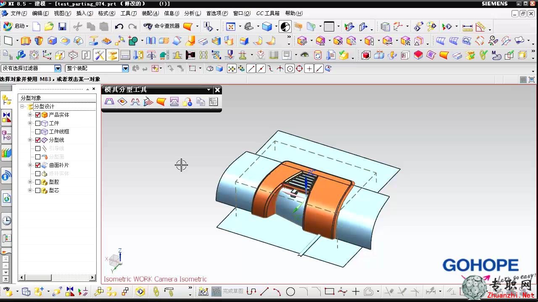Click the sketch rectangle tool at bottom

coord(330,292)
